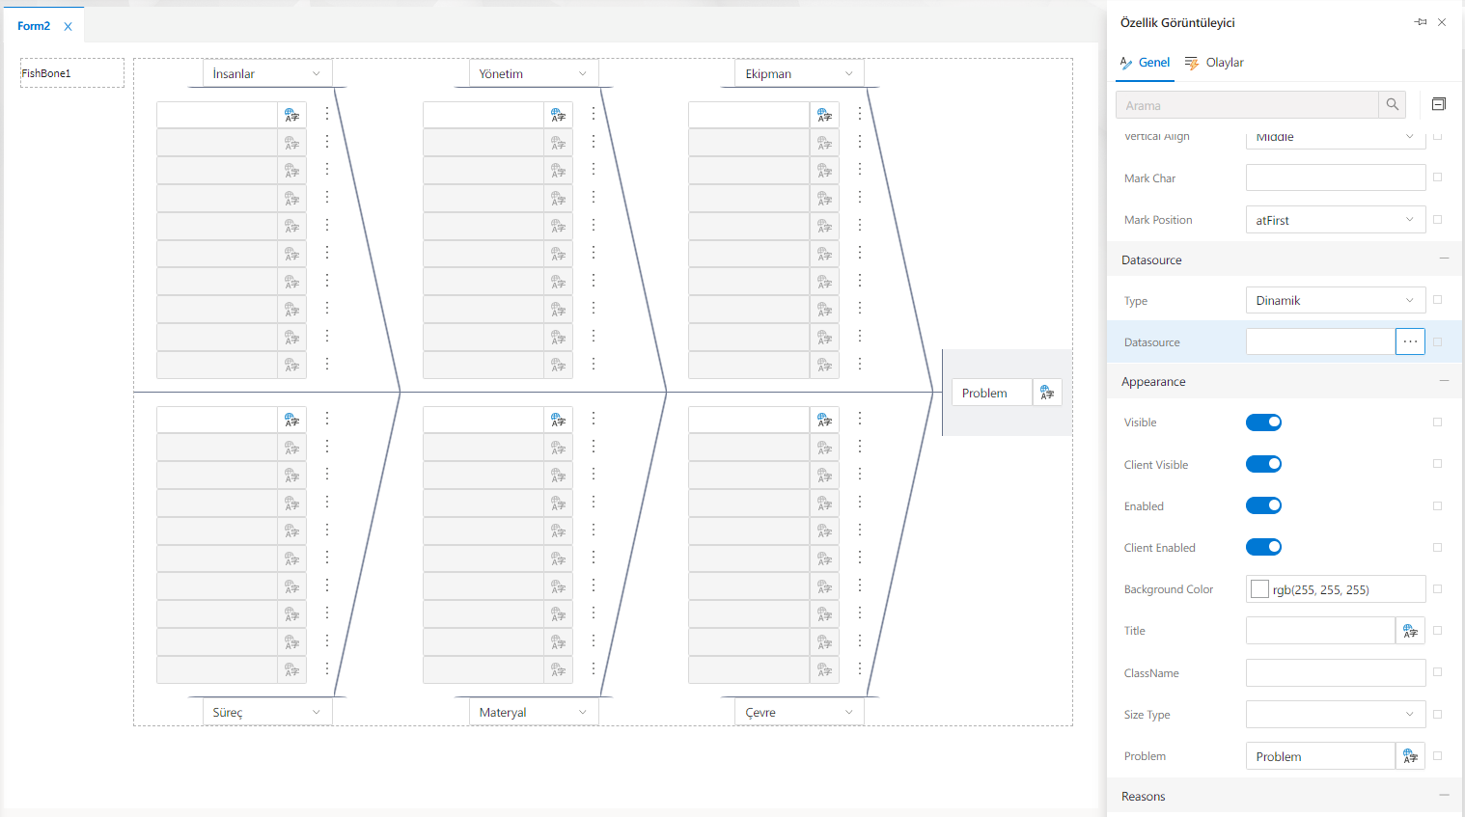Open the three-dot menu beside first Materyal row
Viewport: 1465px width, 817px height.
[594, 419]
